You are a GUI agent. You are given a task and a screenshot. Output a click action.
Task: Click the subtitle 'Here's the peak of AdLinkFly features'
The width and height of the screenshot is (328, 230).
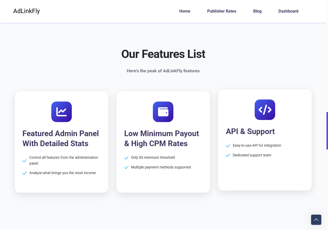163,71
